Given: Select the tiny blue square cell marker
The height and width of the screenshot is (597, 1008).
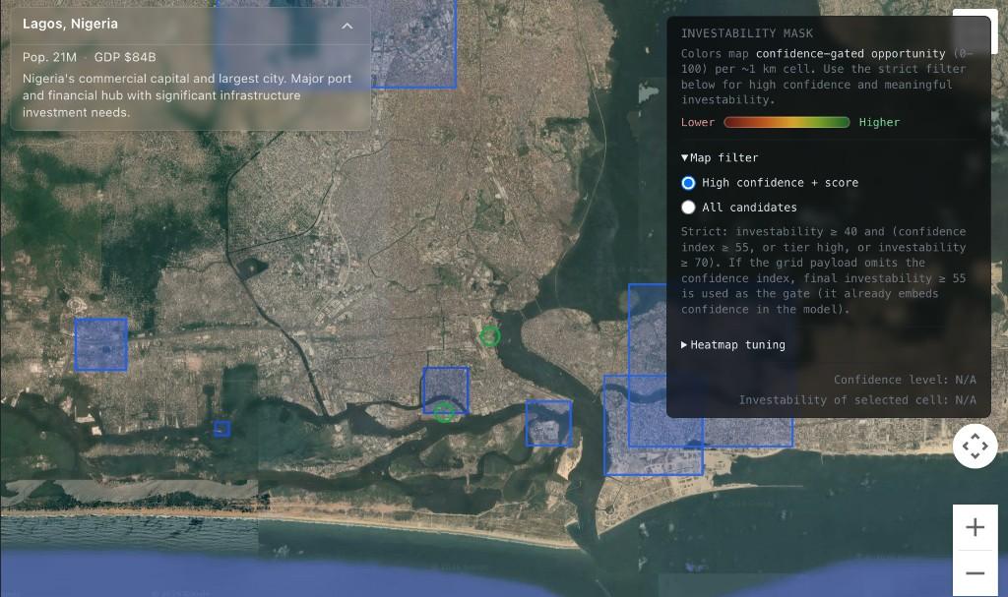Looking at the screenshot, I should tap(222, 429).
